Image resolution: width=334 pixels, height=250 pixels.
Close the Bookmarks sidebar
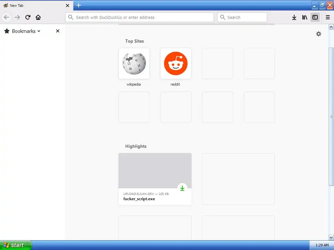pos(57,31)
